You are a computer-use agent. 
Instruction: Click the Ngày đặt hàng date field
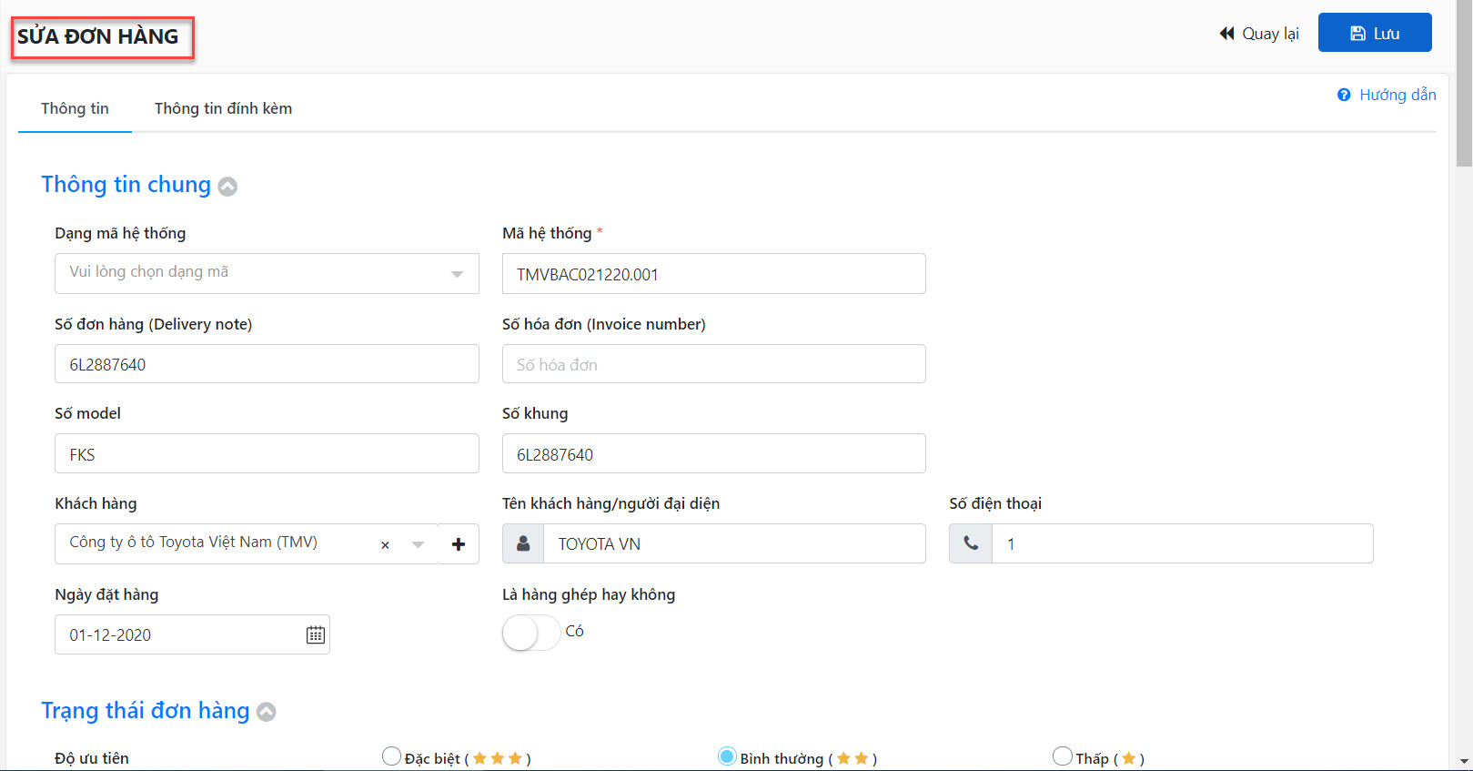pyautogui.click(x=192, y=634)
